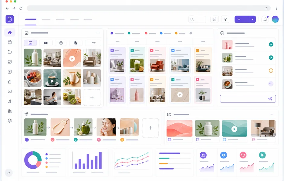Open the browser kebab menu
The height and width of the screenshot is (181, 284).
[x=276, y=8]
